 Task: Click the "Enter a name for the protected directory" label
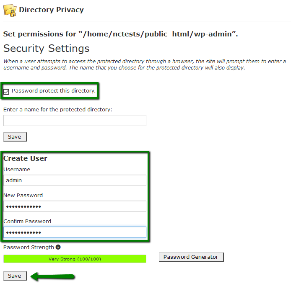click(58, 110)
